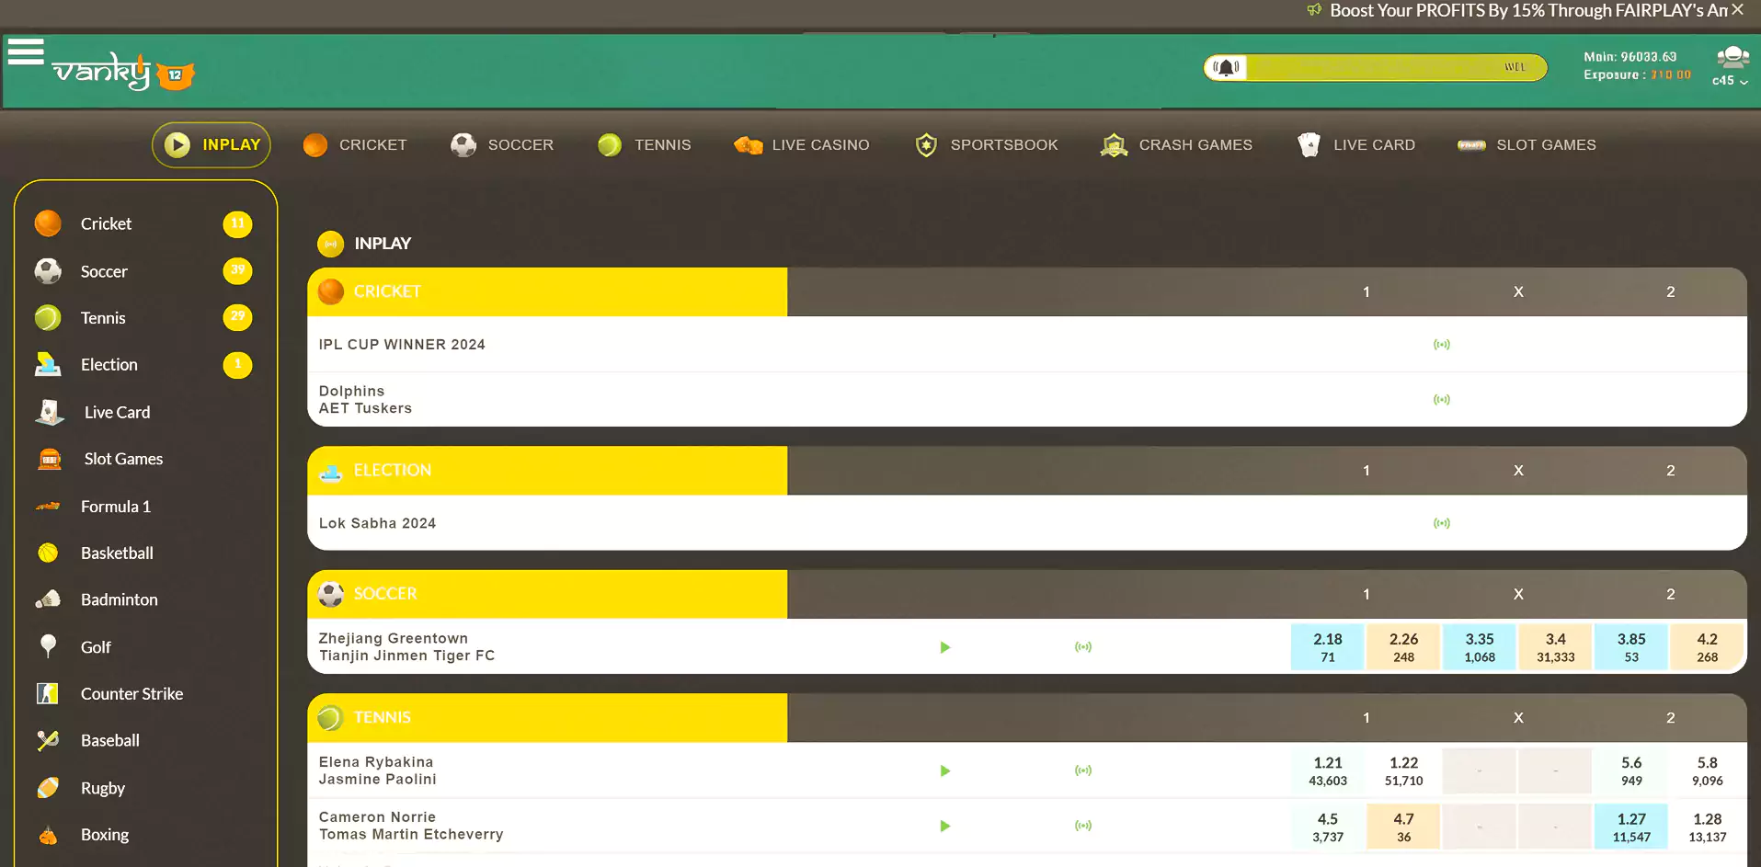Click the user profile avatar icon
Image resolution: width=1761 pixels, height=867 pixels.
1732,58
